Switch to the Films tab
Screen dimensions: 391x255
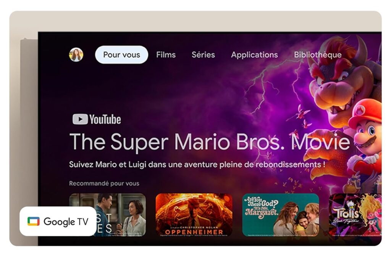point(166,55)
